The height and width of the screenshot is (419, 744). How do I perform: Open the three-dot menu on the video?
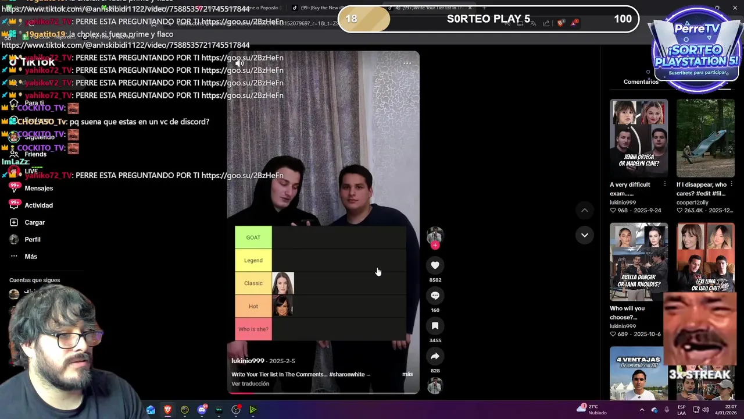[407, 63]
